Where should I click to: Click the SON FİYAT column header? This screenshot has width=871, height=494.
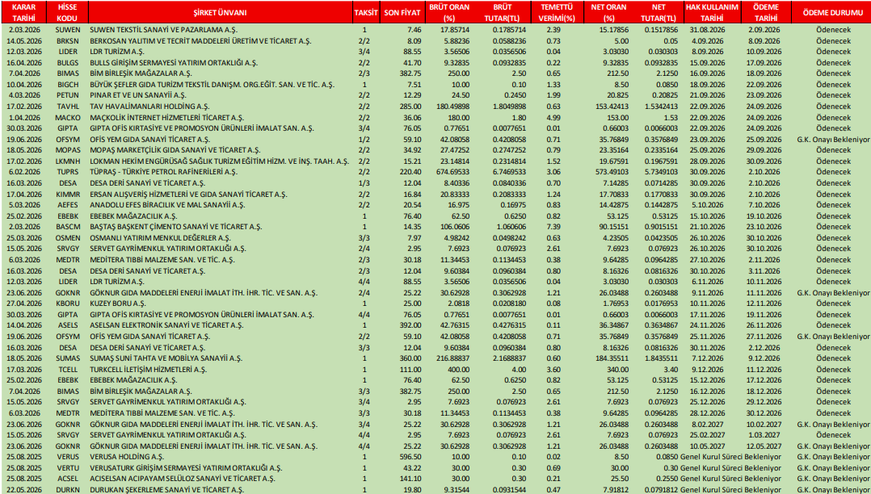pos(402,13)
